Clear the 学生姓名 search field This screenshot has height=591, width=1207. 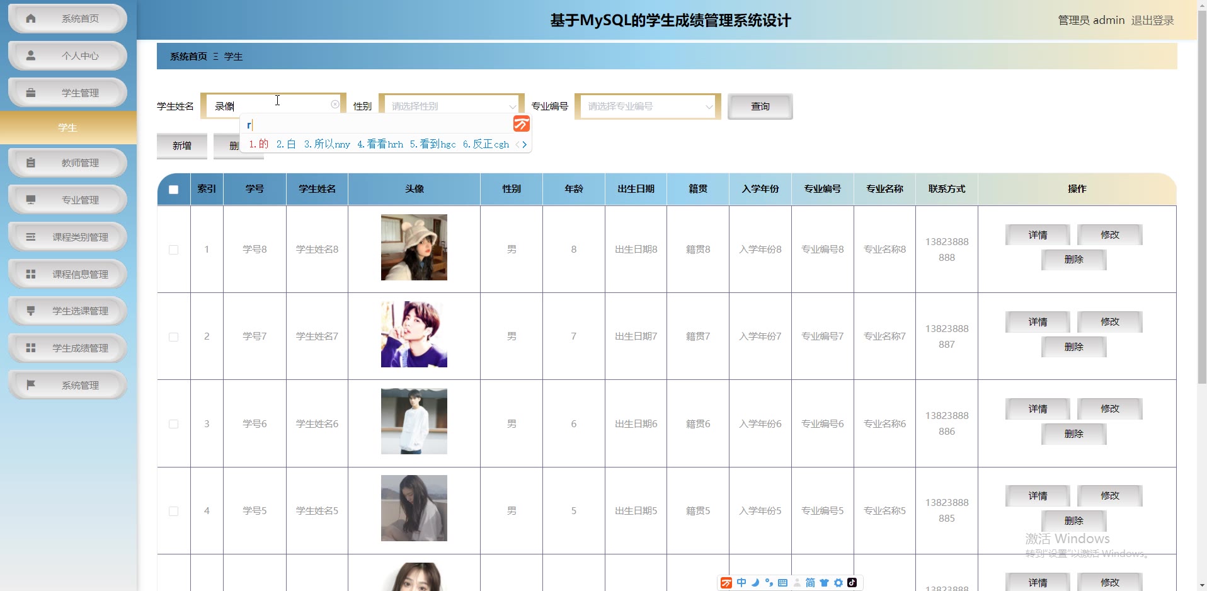pos(335,105)
